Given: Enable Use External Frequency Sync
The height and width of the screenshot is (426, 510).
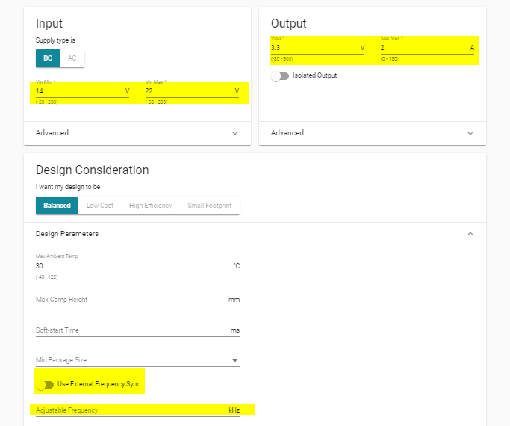Looking at the screenshot, I should [x=46, y=384].
